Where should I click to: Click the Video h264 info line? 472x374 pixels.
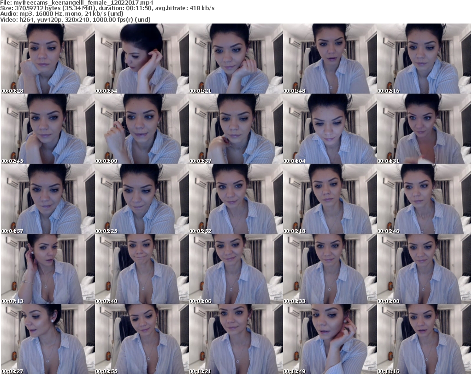click(75, 19)
